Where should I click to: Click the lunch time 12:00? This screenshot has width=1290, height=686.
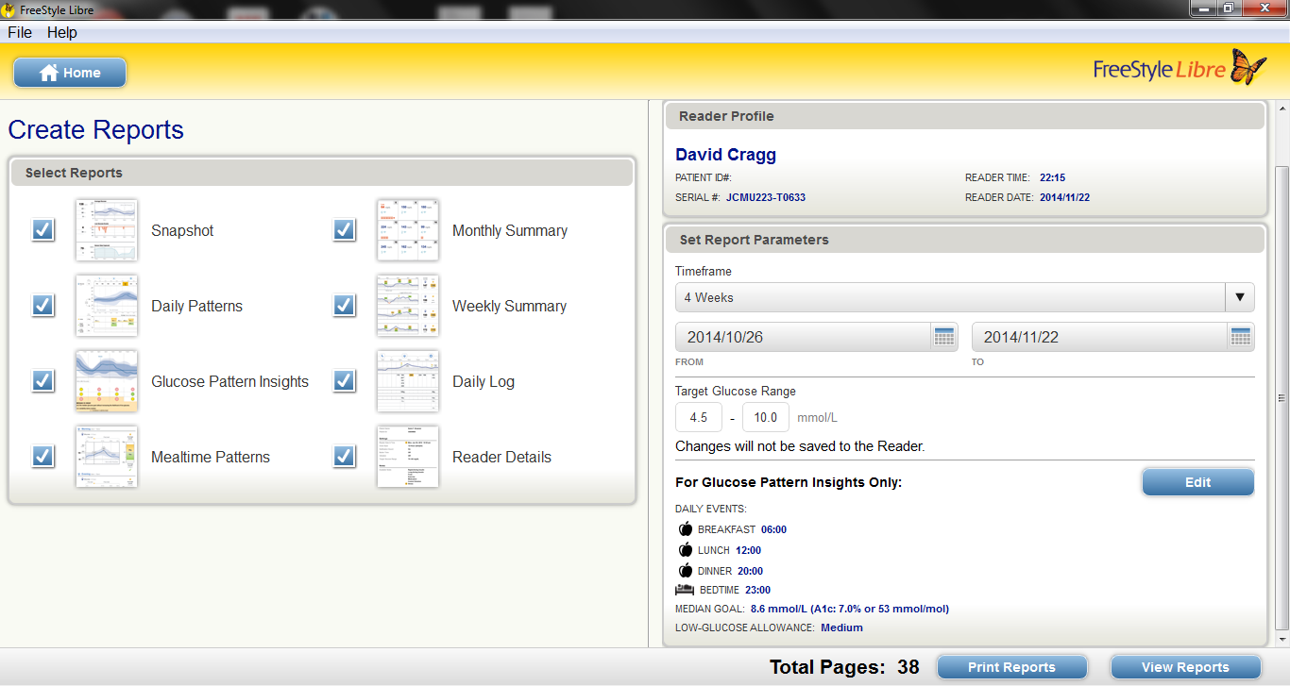[x=748, y=550]
